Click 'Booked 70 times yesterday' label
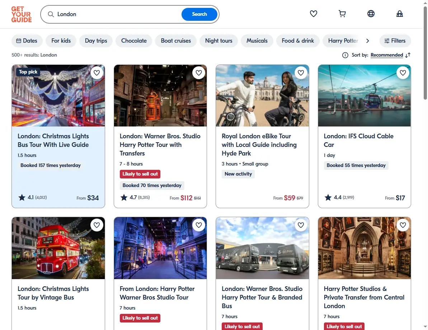This screenshot has height=330, width=428. (x=152, y=186)
